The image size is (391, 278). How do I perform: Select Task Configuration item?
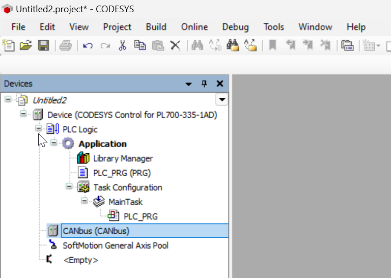point(128,187)
